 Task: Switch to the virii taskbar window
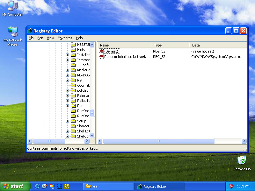point(108,186)
